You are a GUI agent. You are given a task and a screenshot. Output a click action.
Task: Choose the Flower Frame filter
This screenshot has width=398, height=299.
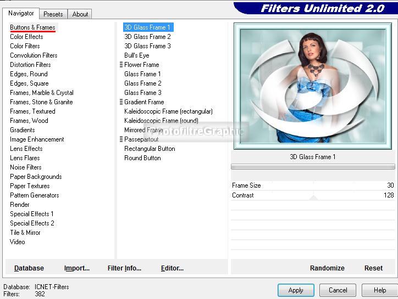coord(142,65)
